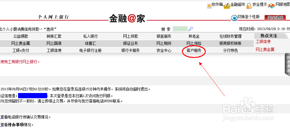Click the blue masked verification info box
This screenshot has height=128, width=290.
pyautogui.click(x=33, y=96)
